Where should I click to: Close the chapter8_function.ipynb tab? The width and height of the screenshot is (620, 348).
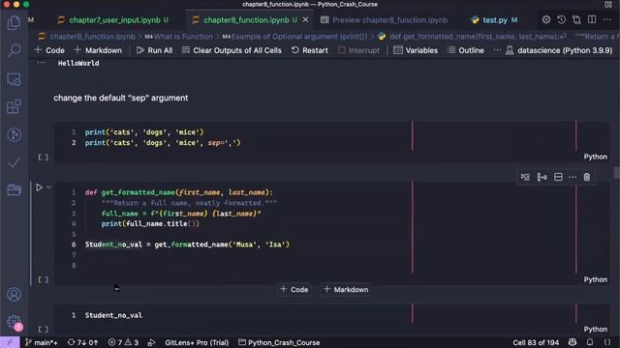(x=305, y=19)
